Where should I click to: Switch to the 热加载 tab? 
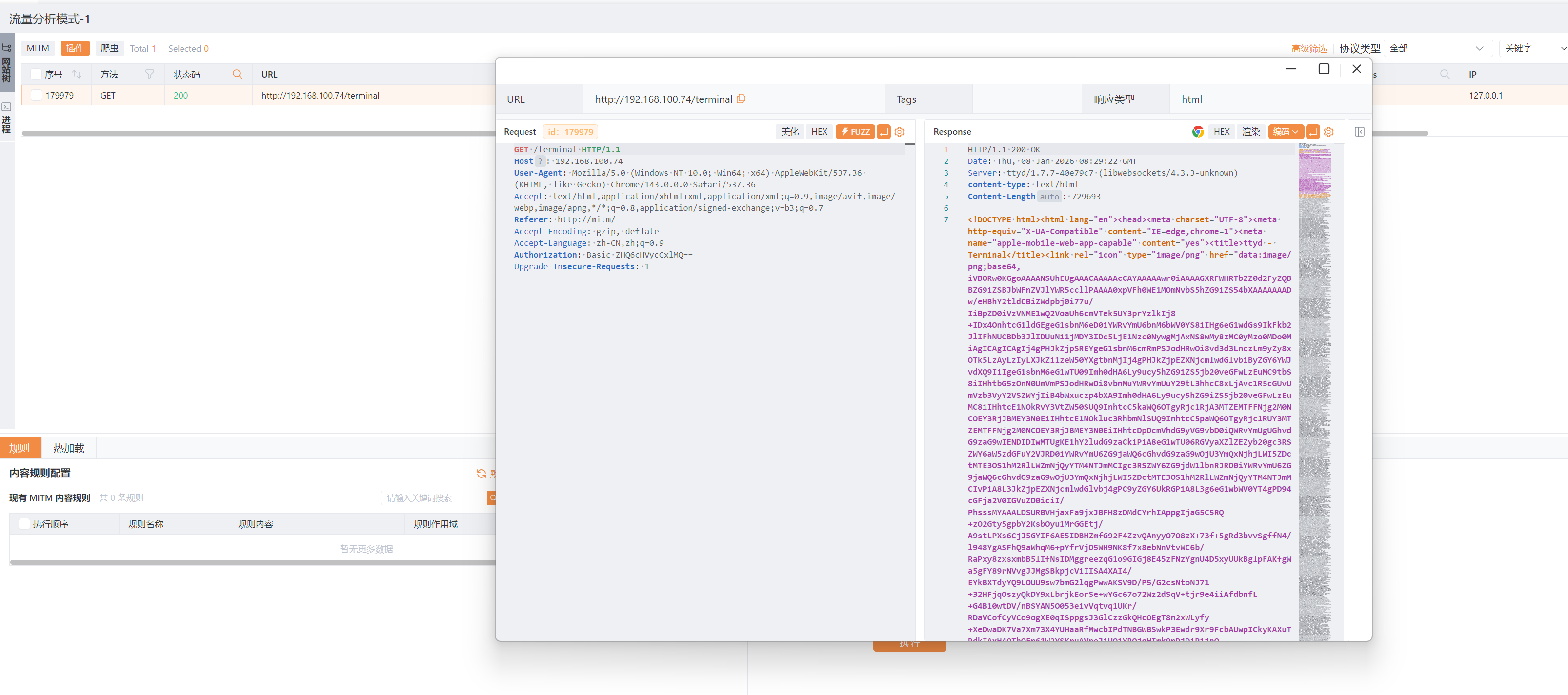pyautogui.click(x=69, y=448)
